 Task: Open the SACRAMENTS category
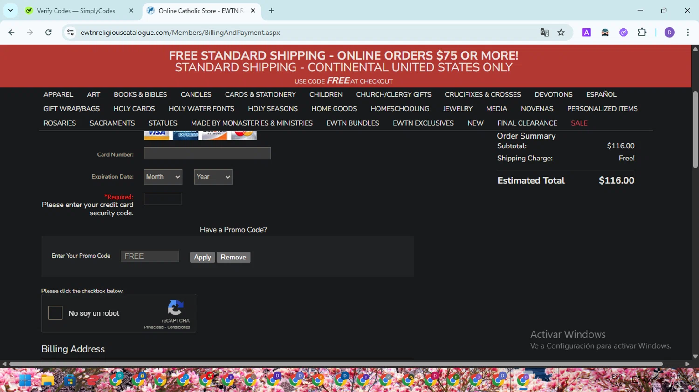pos(112,123)
